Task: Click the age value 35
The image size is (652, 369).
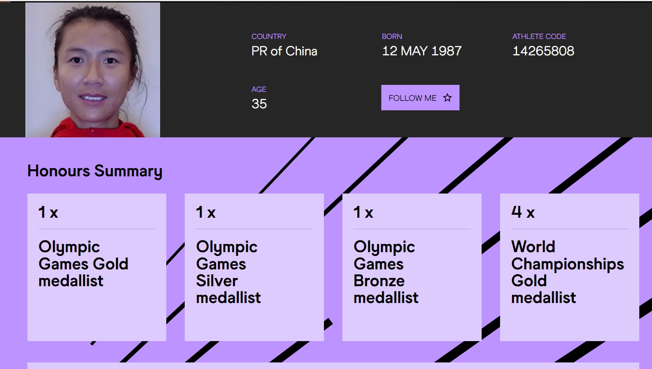Action: pos(259,104)
